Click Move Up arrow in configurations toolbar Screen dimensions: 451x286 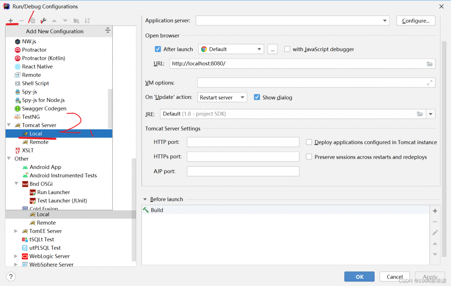click(x=54, y=21)
